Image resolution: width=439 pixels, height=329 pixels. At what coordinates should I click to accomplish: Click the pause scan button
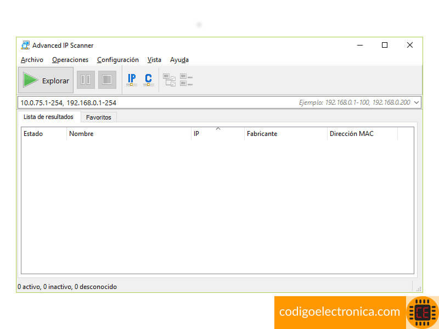click(x=86, y=80)
